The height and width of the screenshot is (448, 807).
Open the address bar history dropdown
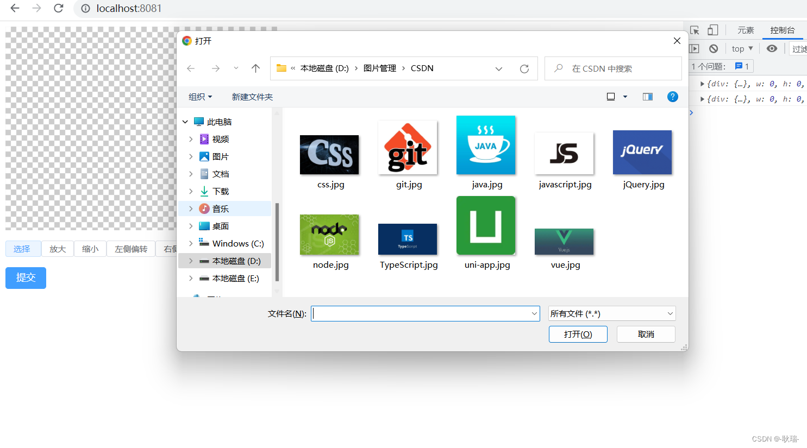click(499, 69)
